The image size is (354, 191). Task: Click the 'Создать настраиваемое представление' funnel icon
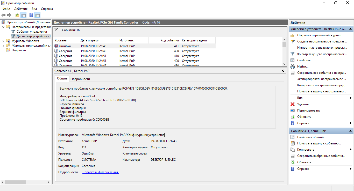pyautogui.click(x=293, y=41)
